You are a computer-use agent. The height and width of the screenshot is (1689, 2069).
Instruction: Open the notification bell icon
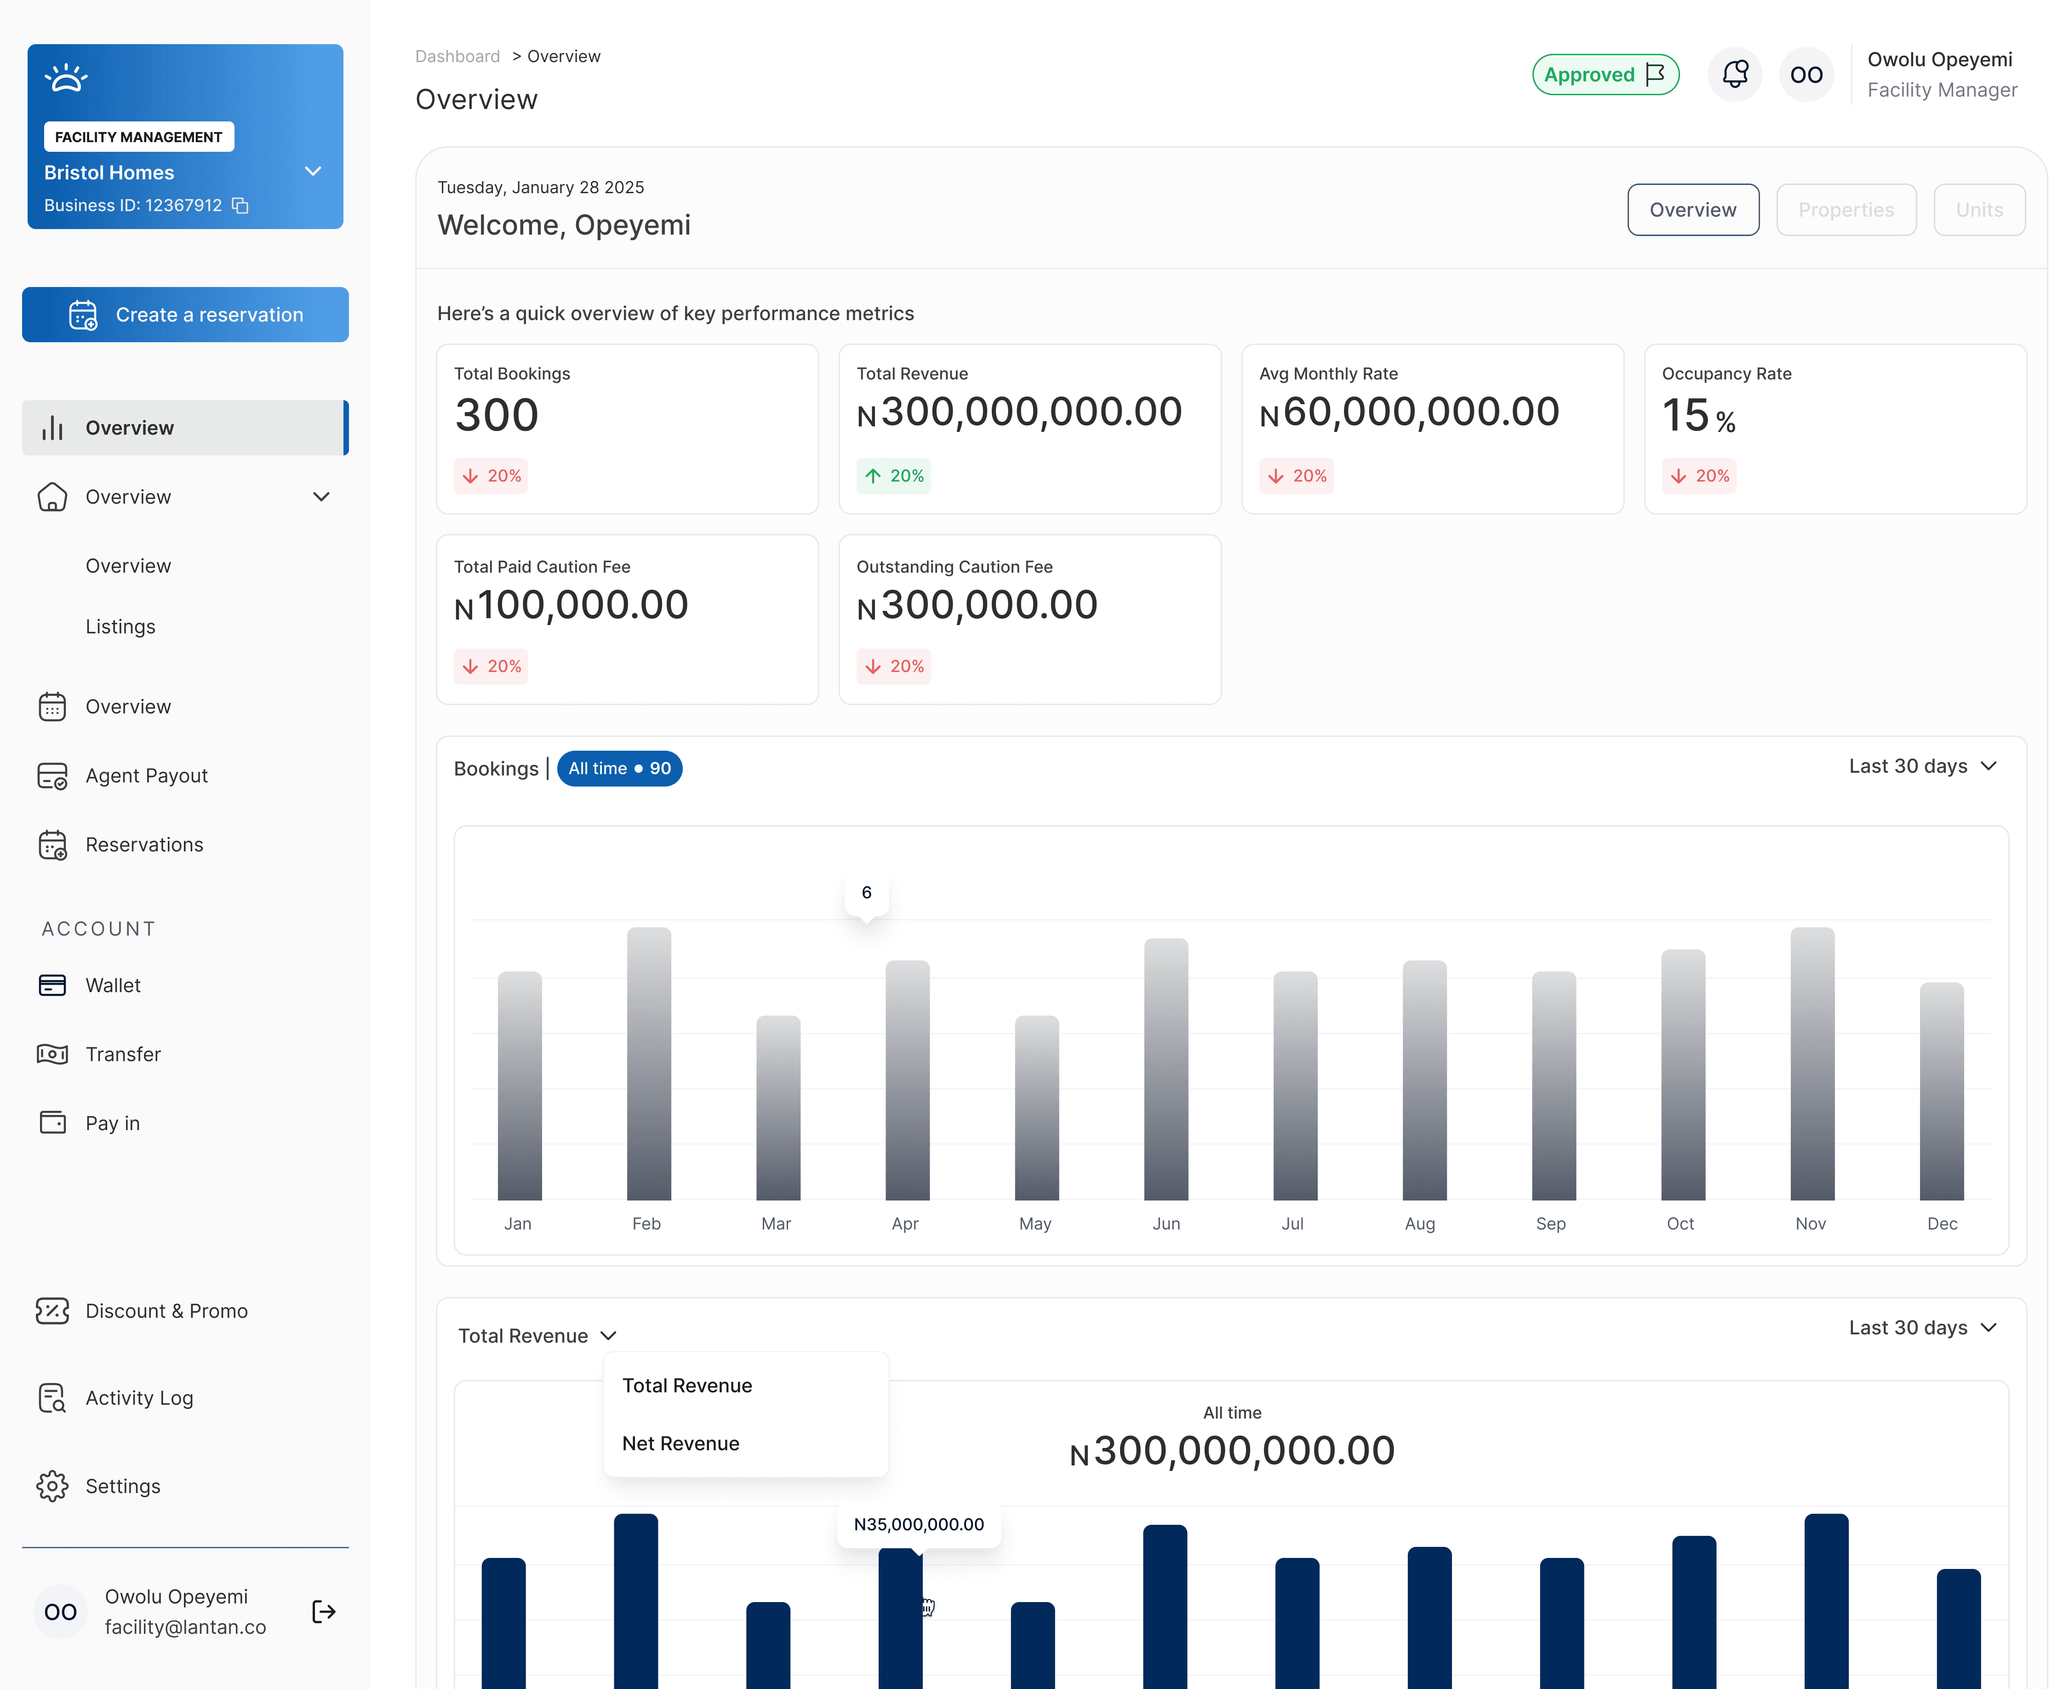click(x=1736, y=74)
